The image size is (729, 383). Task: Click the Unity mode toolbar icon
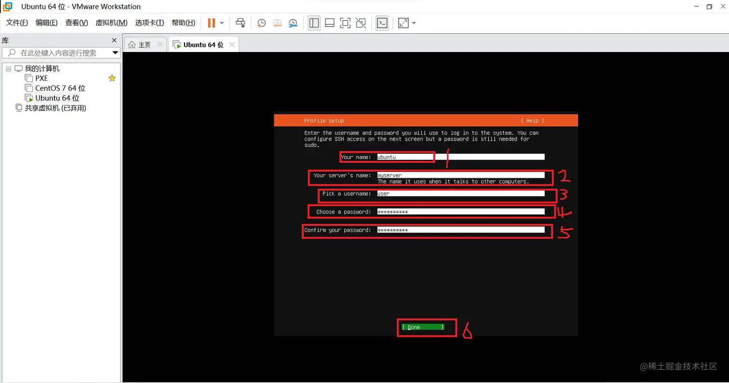pos(361,23)
